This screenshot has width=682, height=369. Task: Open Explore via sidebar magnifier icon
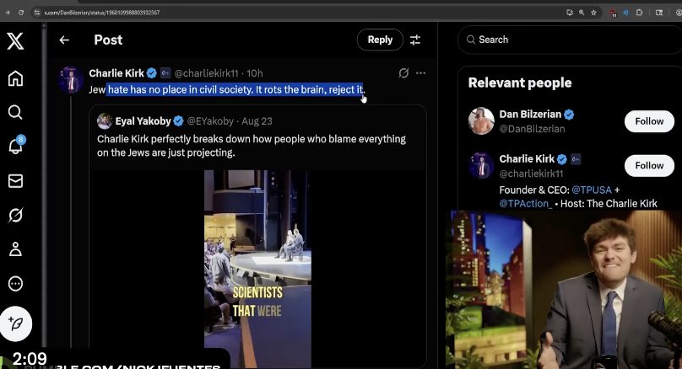(x=15, y=112)
